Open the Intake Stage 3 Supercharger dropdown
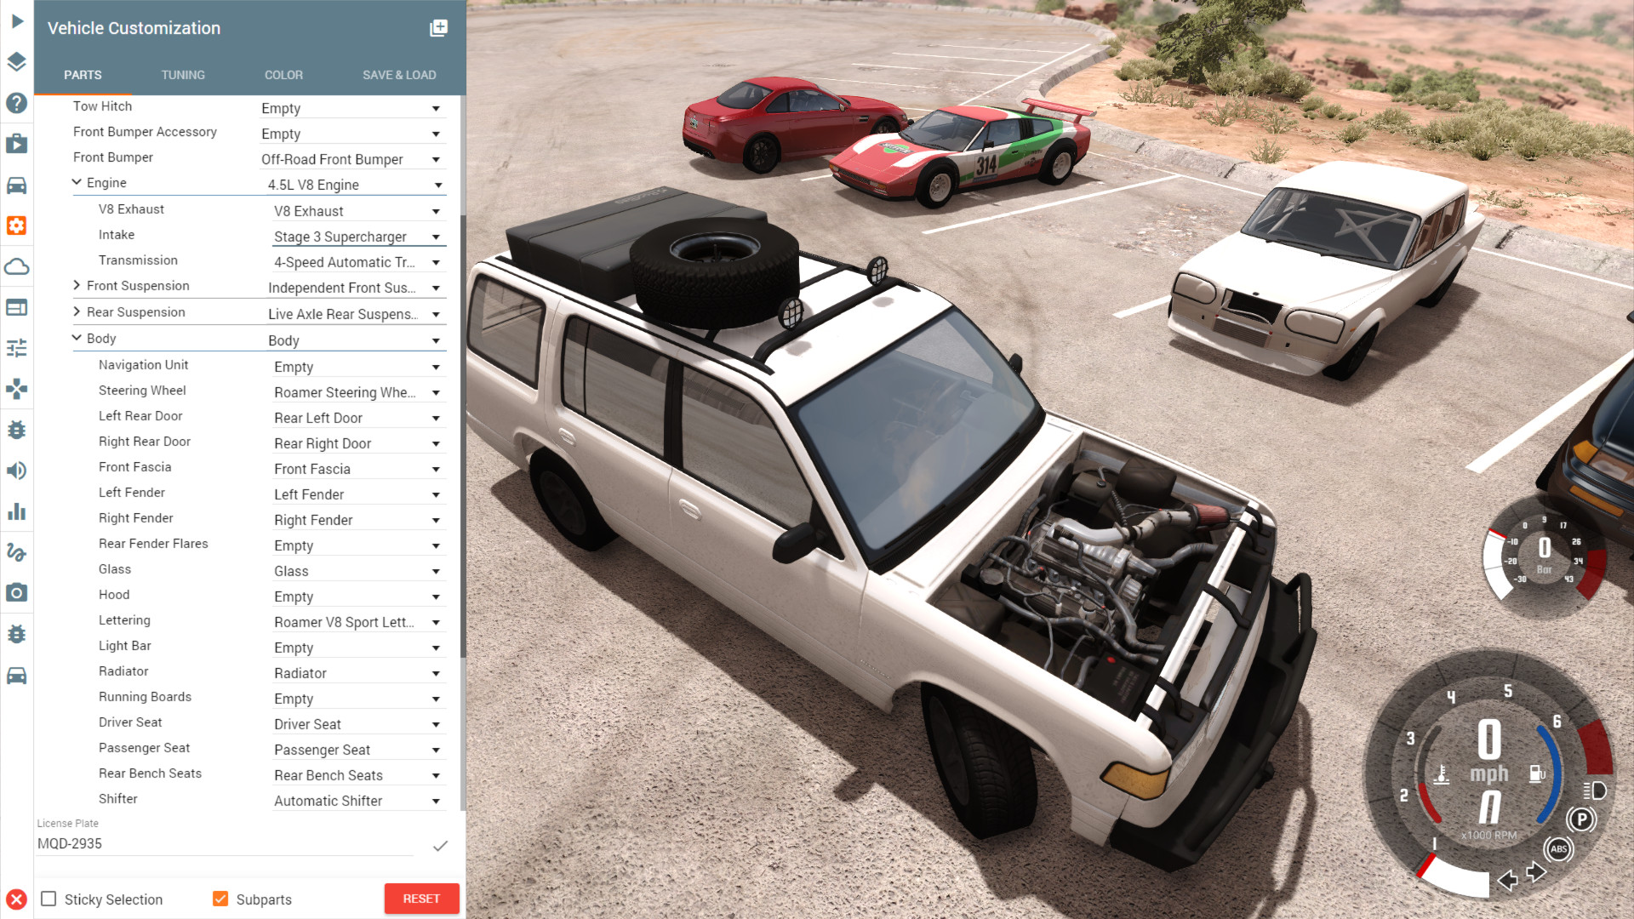The width and height of the screenshot is (1634, 919). (x=437, y=236)
